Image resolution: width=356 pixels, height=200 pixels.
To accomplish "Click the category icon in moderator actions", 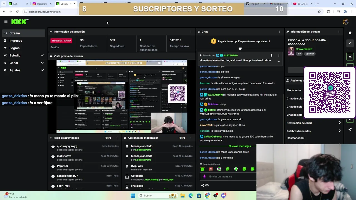I will [127, 177].
